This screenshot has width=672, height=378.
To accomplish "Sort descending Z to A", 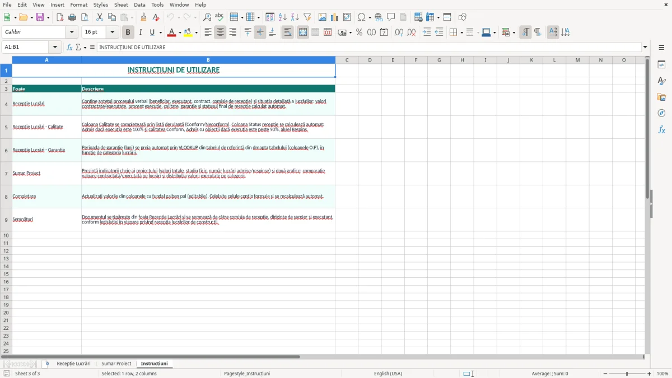I will pyautogui.click(x=295, y=17).
